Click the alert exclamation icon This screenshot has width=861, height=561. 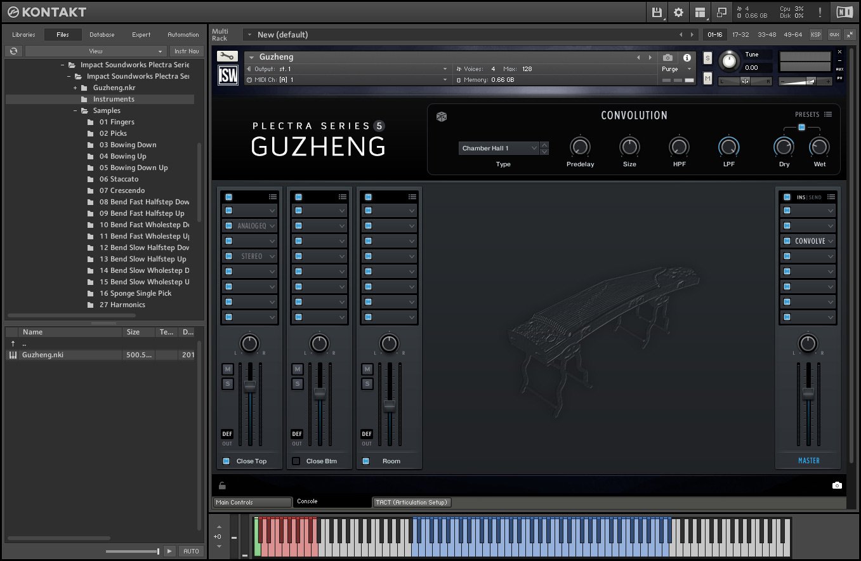[x=820, y=12]
